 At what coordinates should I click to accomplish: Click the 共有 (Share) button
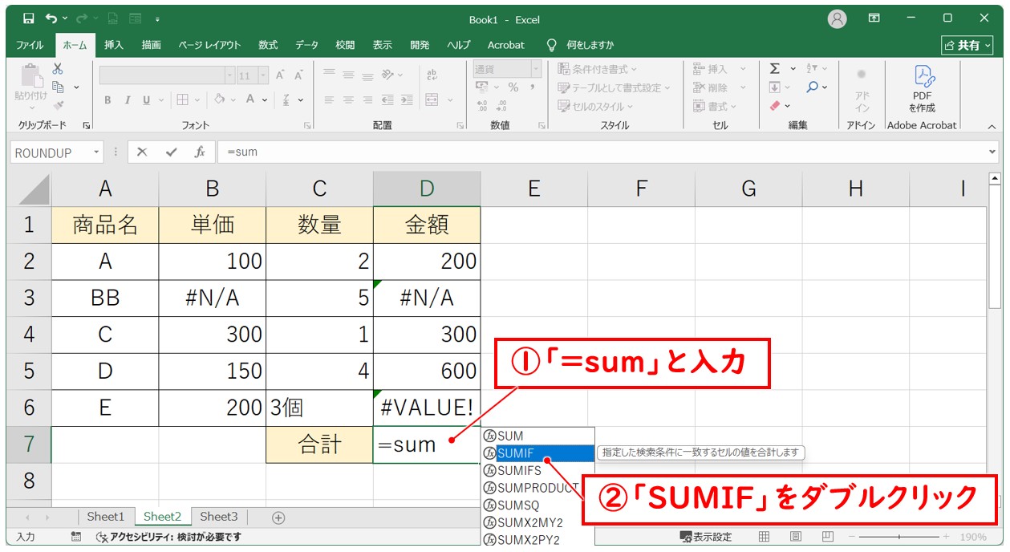pos(966,45)
